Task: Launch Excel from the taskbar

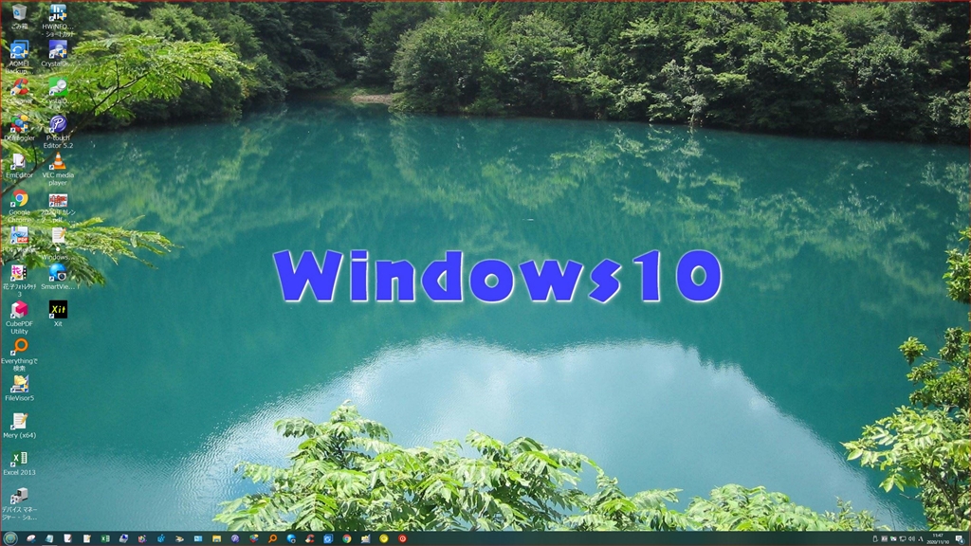Action: click(x=105, y=538)
